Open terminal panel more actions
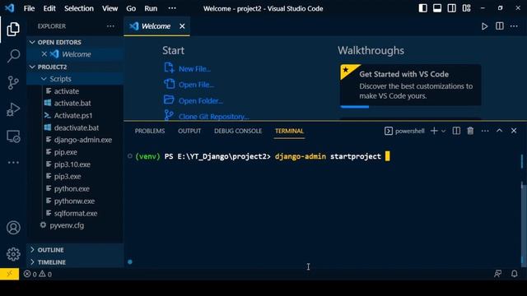Screen dimensions: 527x296 pos(485,131)
